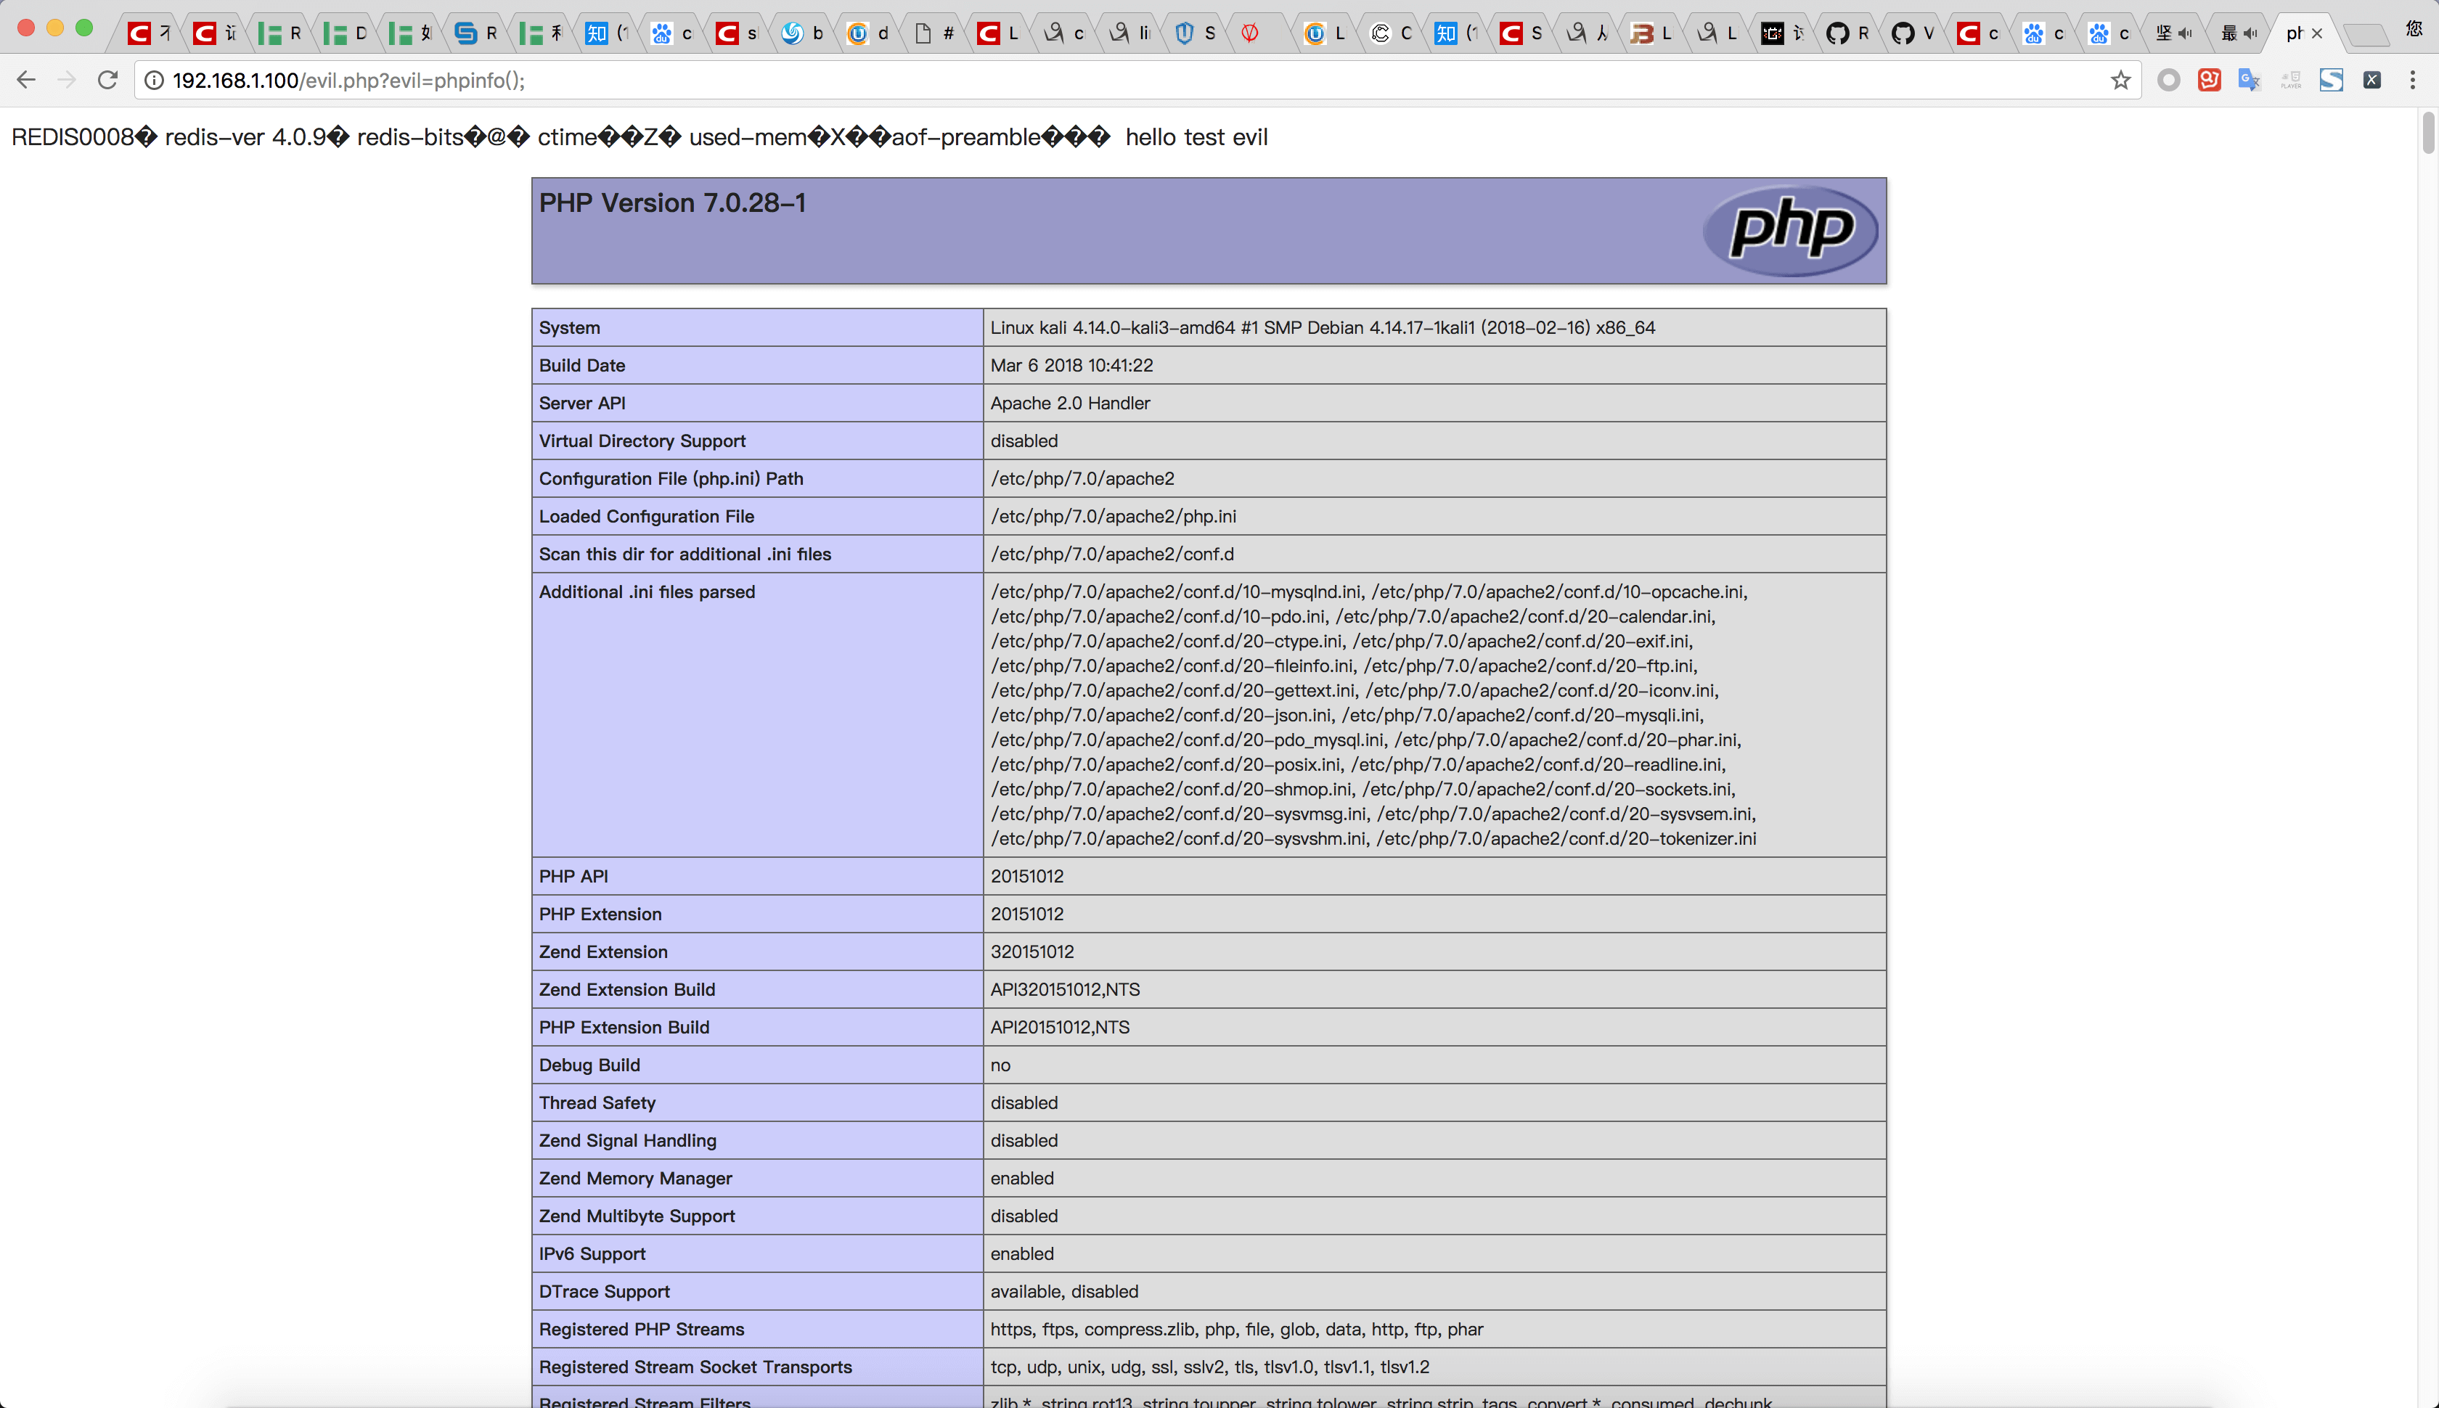2439x1408 pixels.
Task: Switch to the circled C icon tab
Action: [x=1389, y=34]
